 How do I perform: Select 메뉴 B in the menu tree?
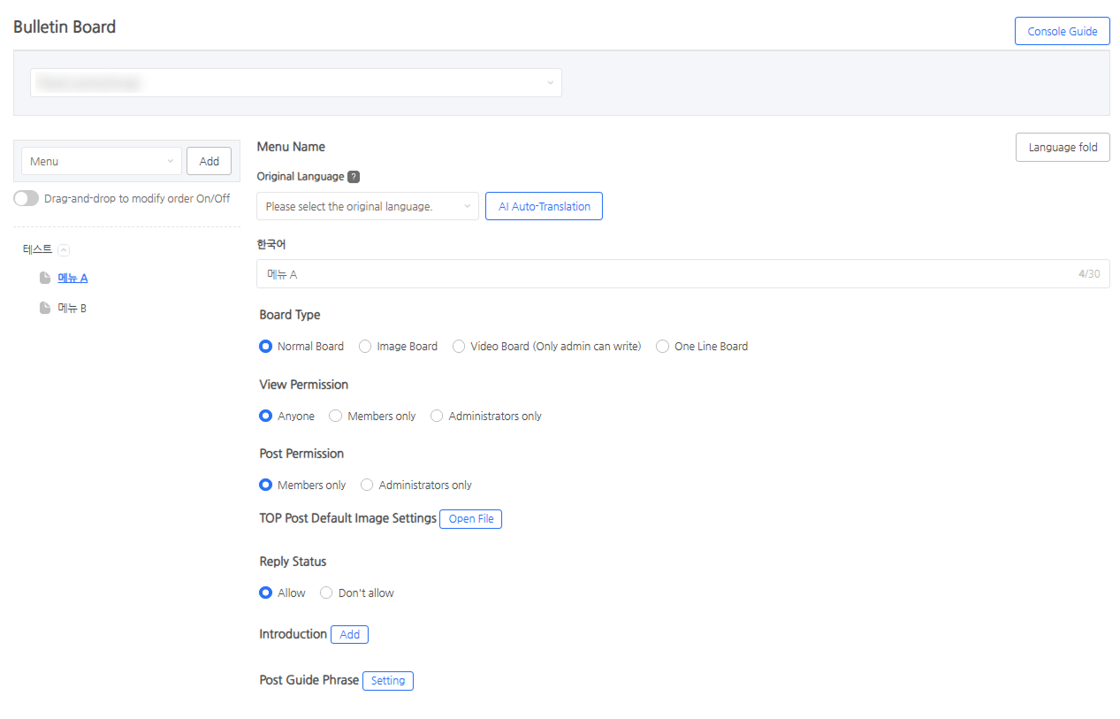pos(72,309)
